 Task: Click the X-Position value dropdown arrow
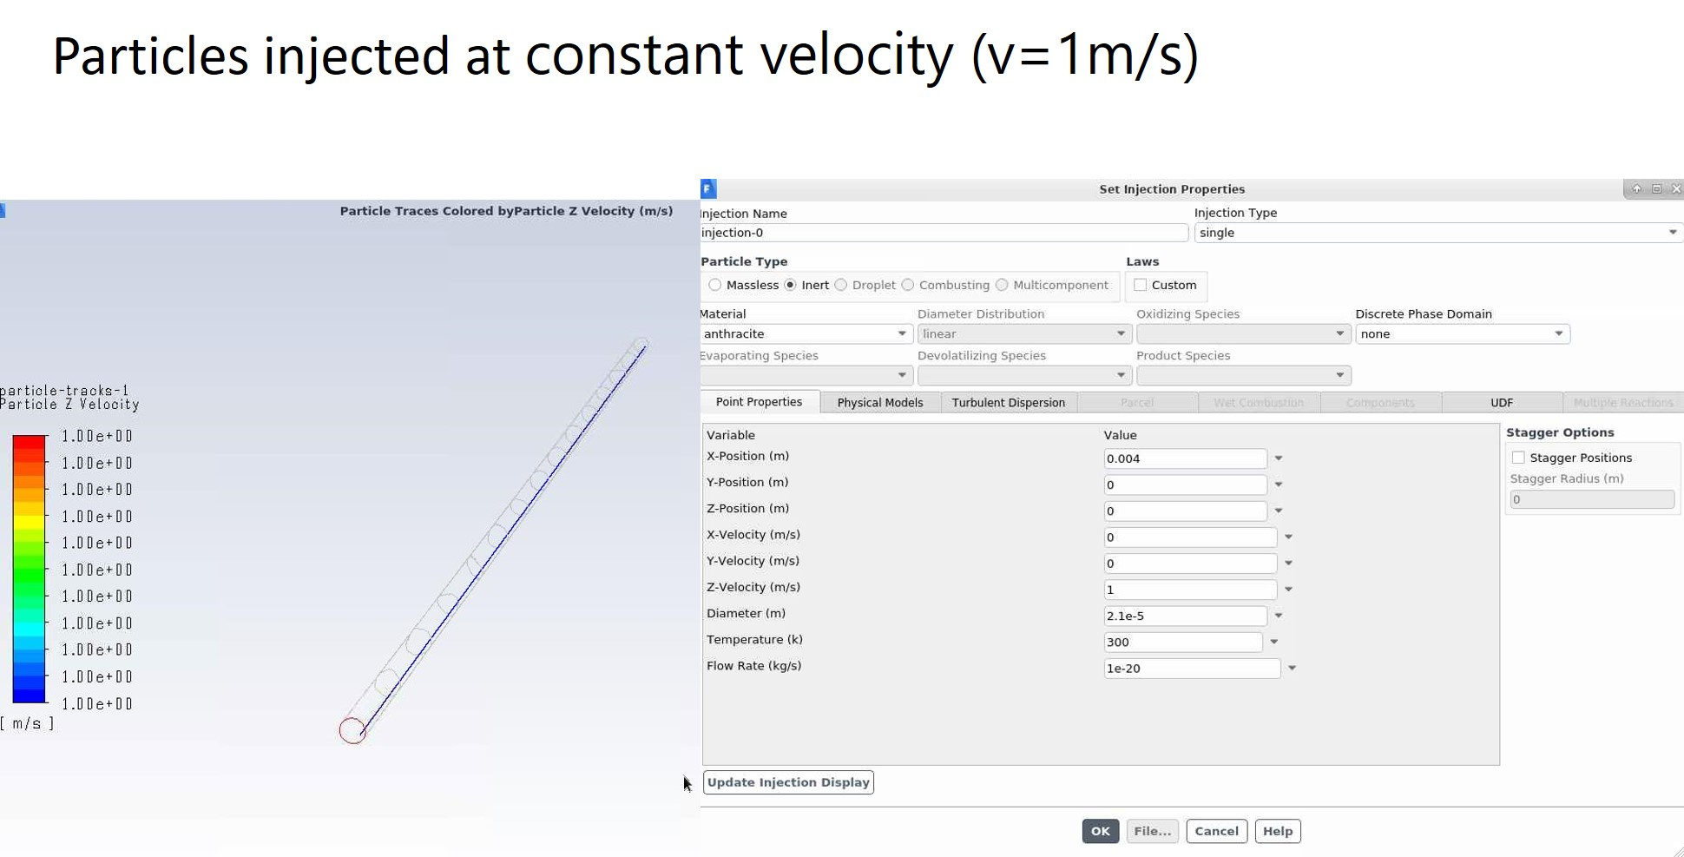tap(1279, 458)
